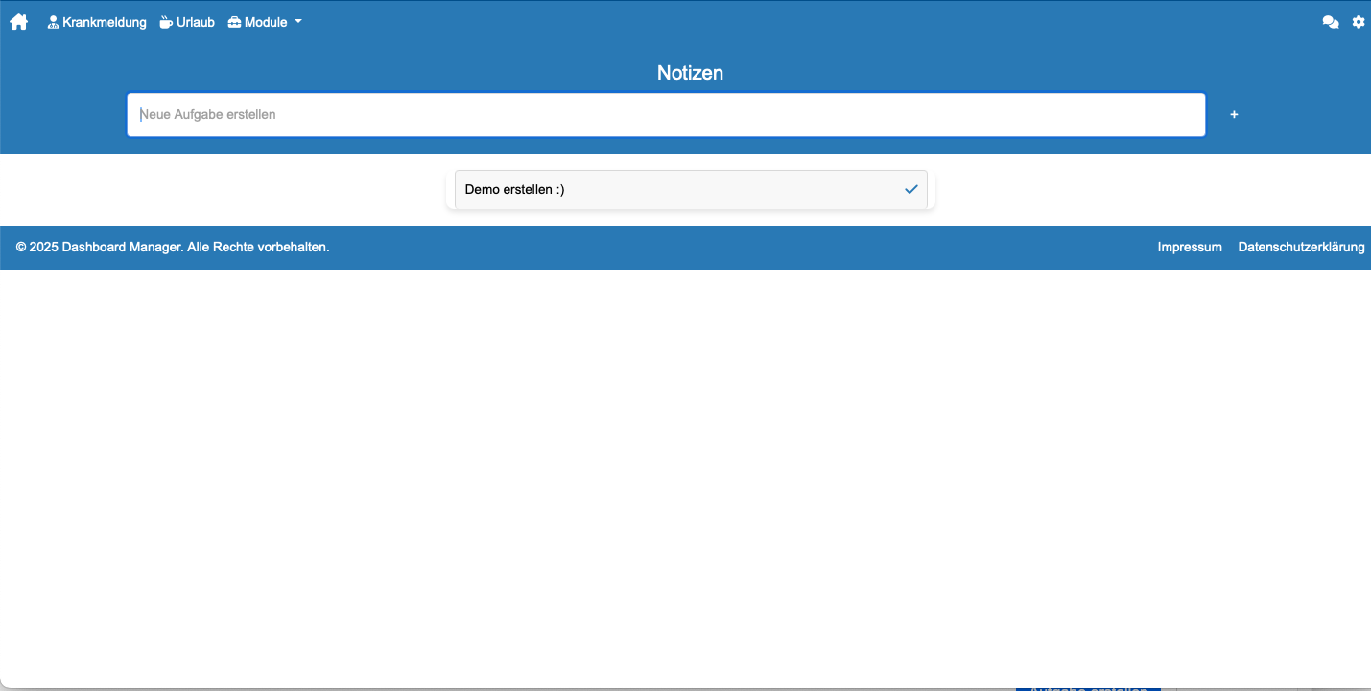The width and height of the screenshot is (1371, 691).
Task: Click the Notizen heading
Action: [x=690, y=73]
